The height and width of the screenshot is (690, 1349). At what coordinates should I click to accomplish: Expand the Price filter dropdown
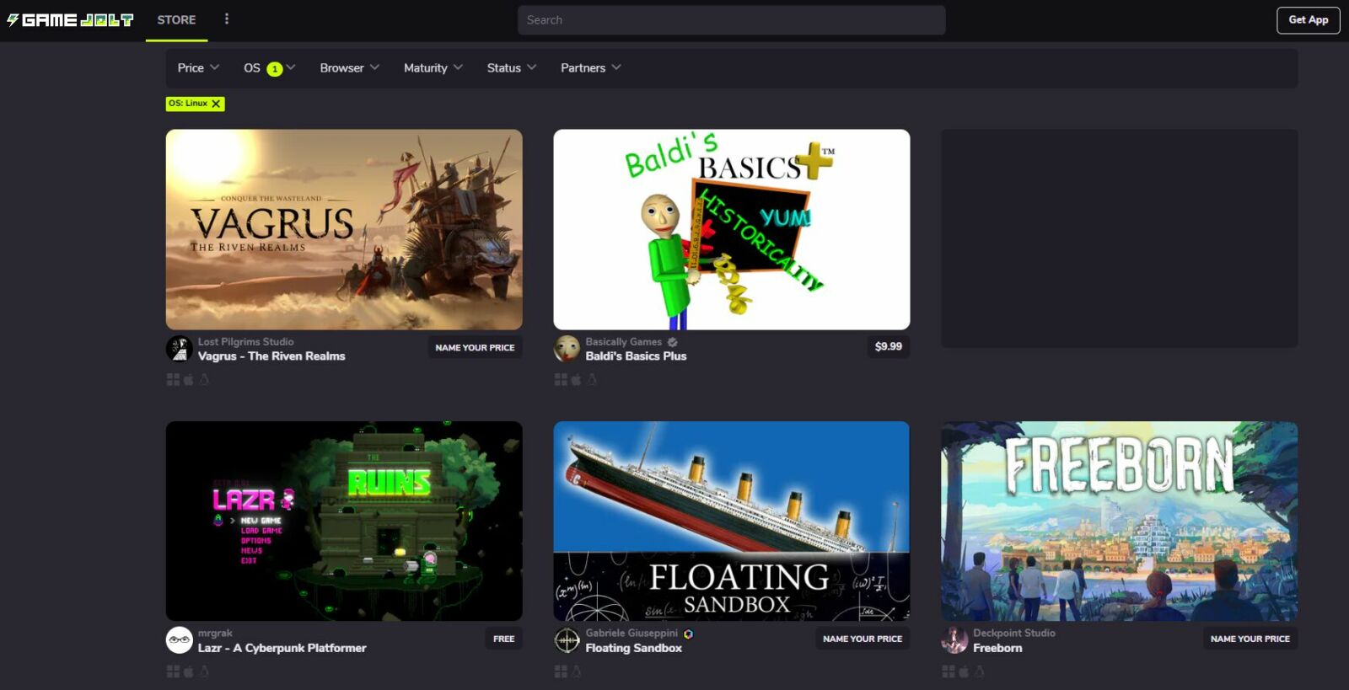(198, 68)
